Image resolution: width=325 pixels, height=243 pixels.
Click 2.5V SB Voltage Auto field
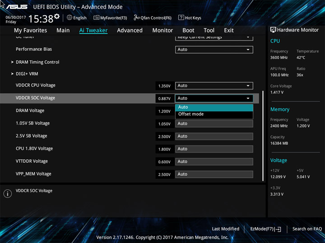point(214,136)
